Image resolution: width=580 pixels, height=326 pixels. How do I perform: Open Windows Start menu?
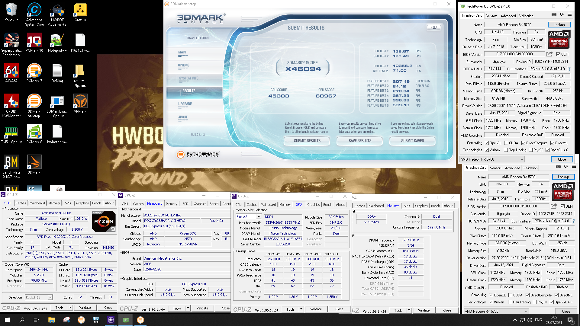7,320
